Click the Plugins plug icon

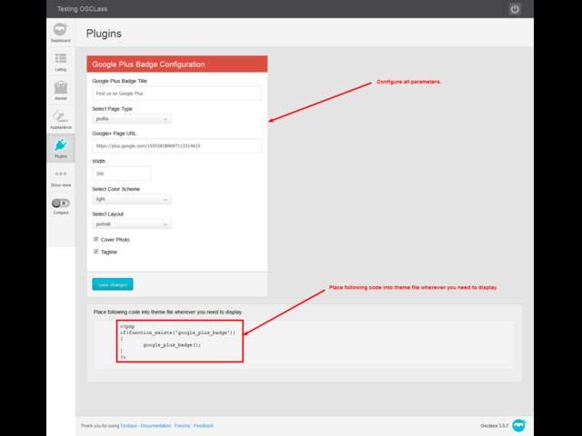click(x=60, y=145)
